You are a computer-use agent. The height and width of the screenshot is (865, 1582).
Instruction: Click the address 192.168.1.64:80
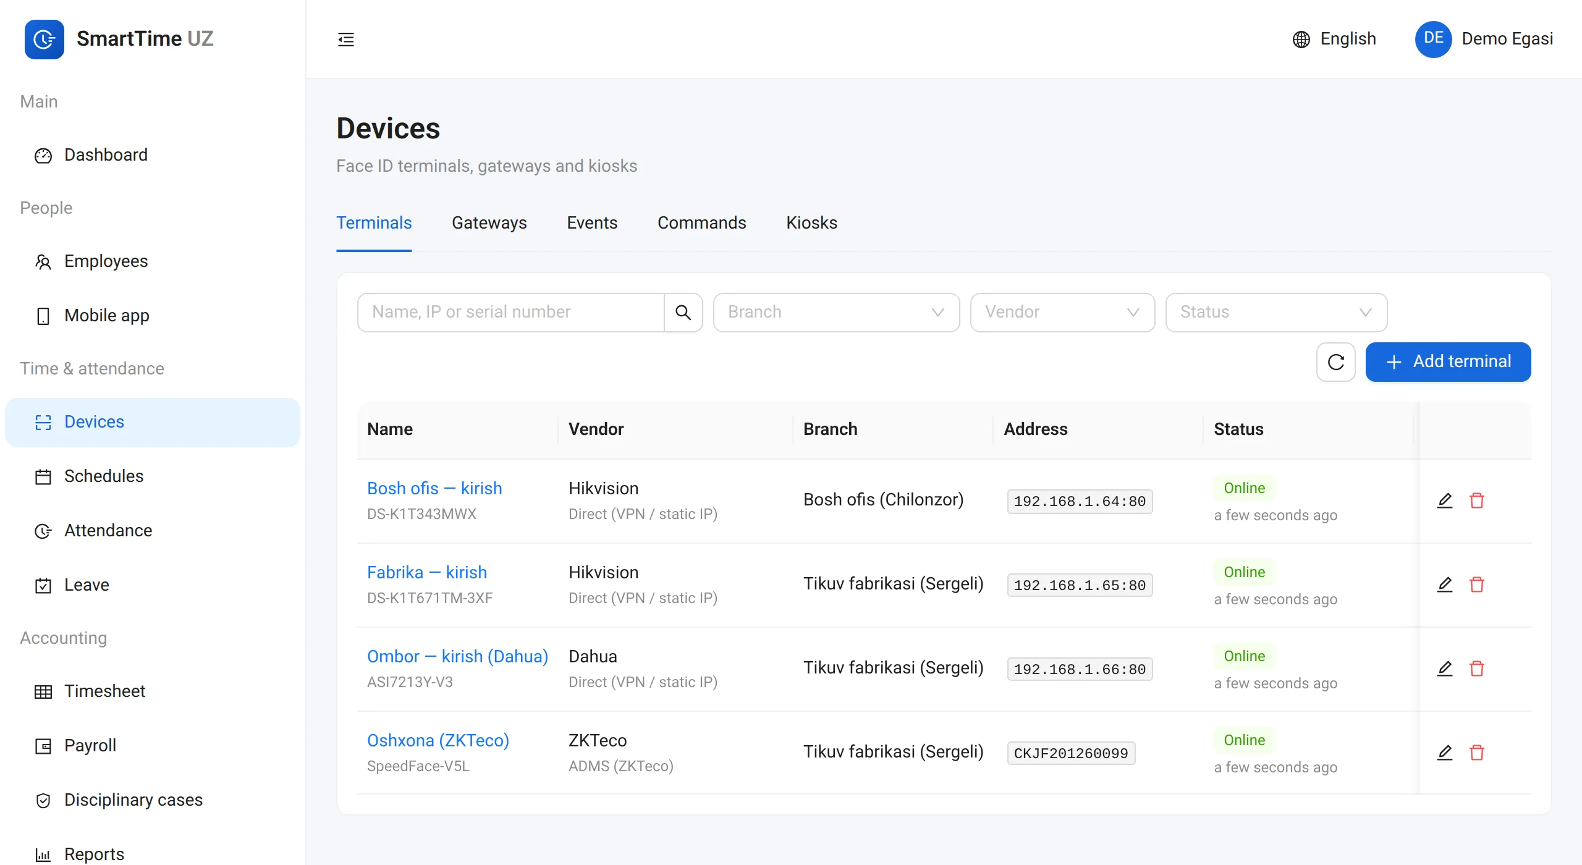[1080, 501]
